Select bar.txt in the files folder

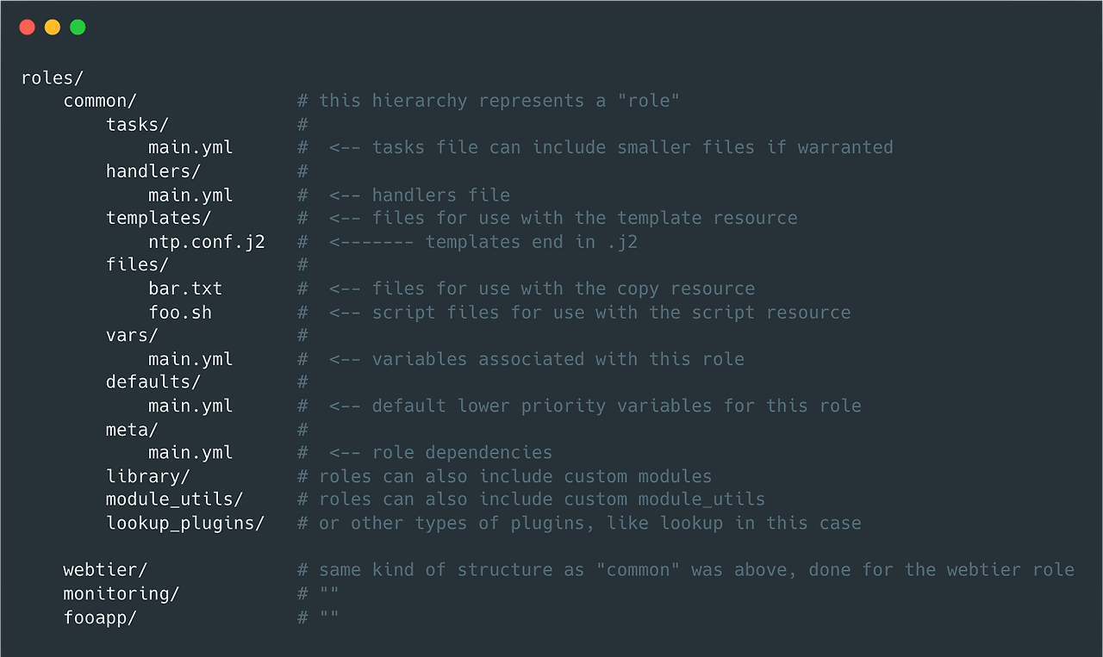click(185, 288)
